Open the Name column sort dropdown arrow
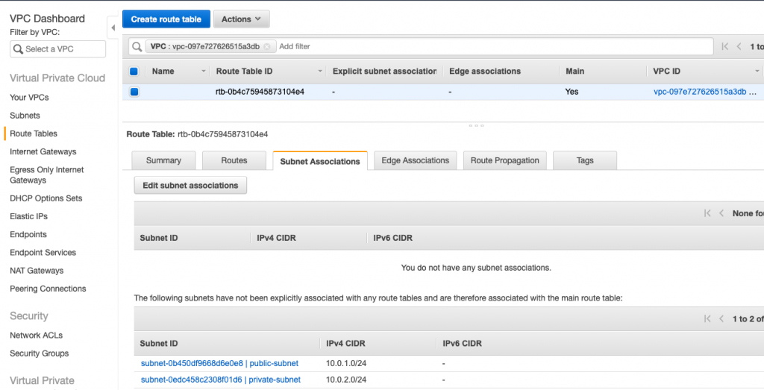764x390 pixels. pos(204,72)
